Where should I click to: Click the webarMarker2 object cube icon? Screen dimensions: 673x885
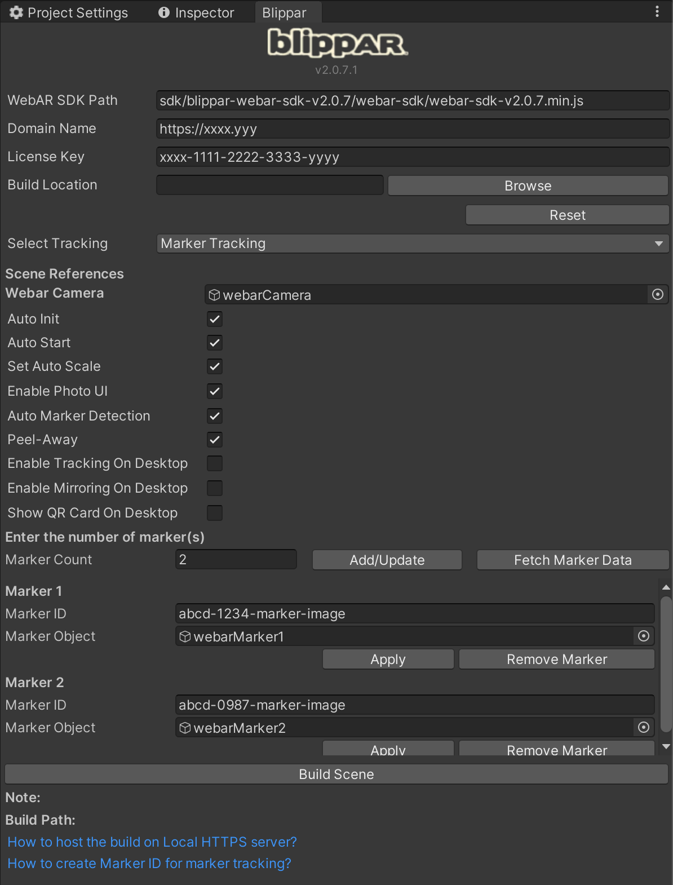click(x=185, y=728)
